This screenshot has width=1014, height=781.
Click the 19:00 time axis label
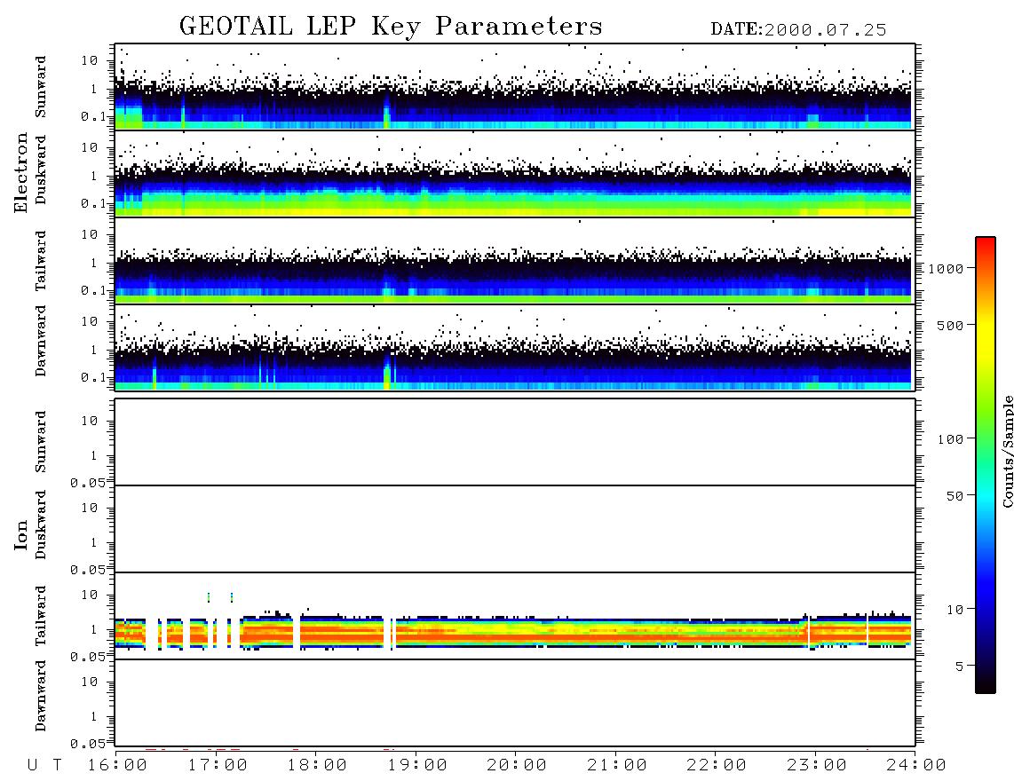click(x=417, y=765)
